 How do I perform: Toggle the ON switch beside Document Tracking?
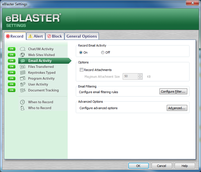[12, 90]
